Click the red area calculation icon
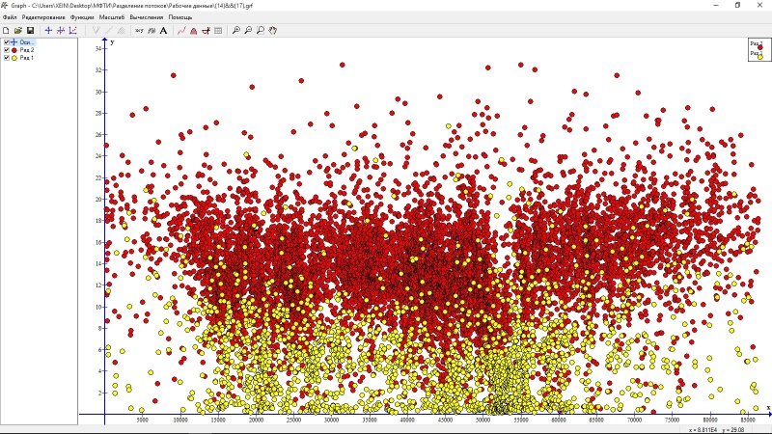772x434 pixels. coord(194,31)
